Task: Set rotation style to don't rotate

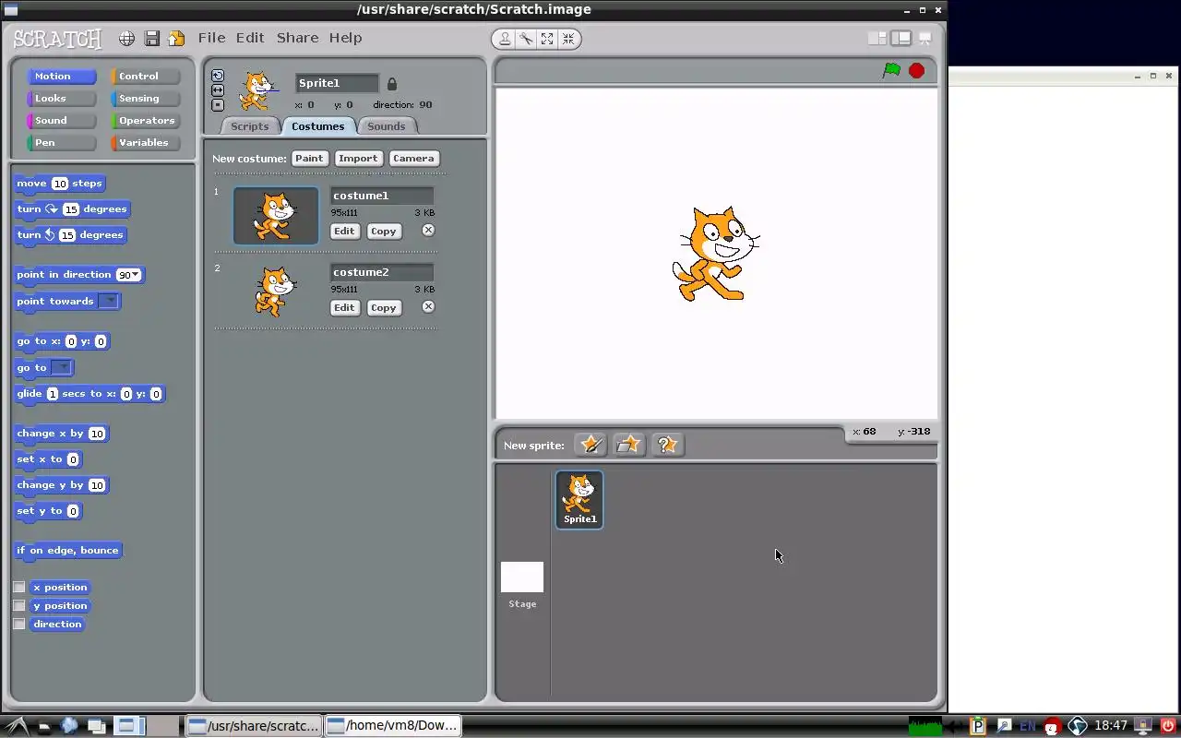Action: tap(218, 105)
